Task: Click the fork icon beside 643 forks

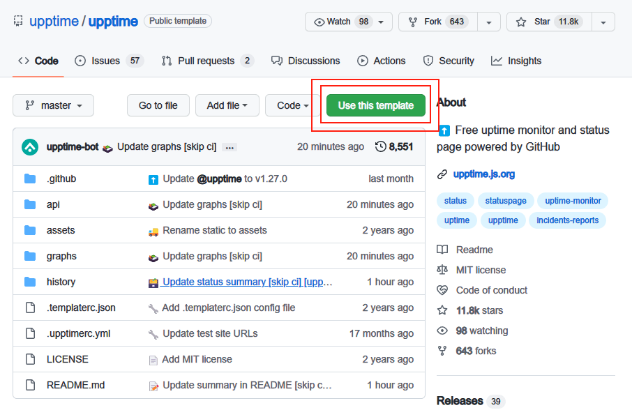Action: (442, 351)
